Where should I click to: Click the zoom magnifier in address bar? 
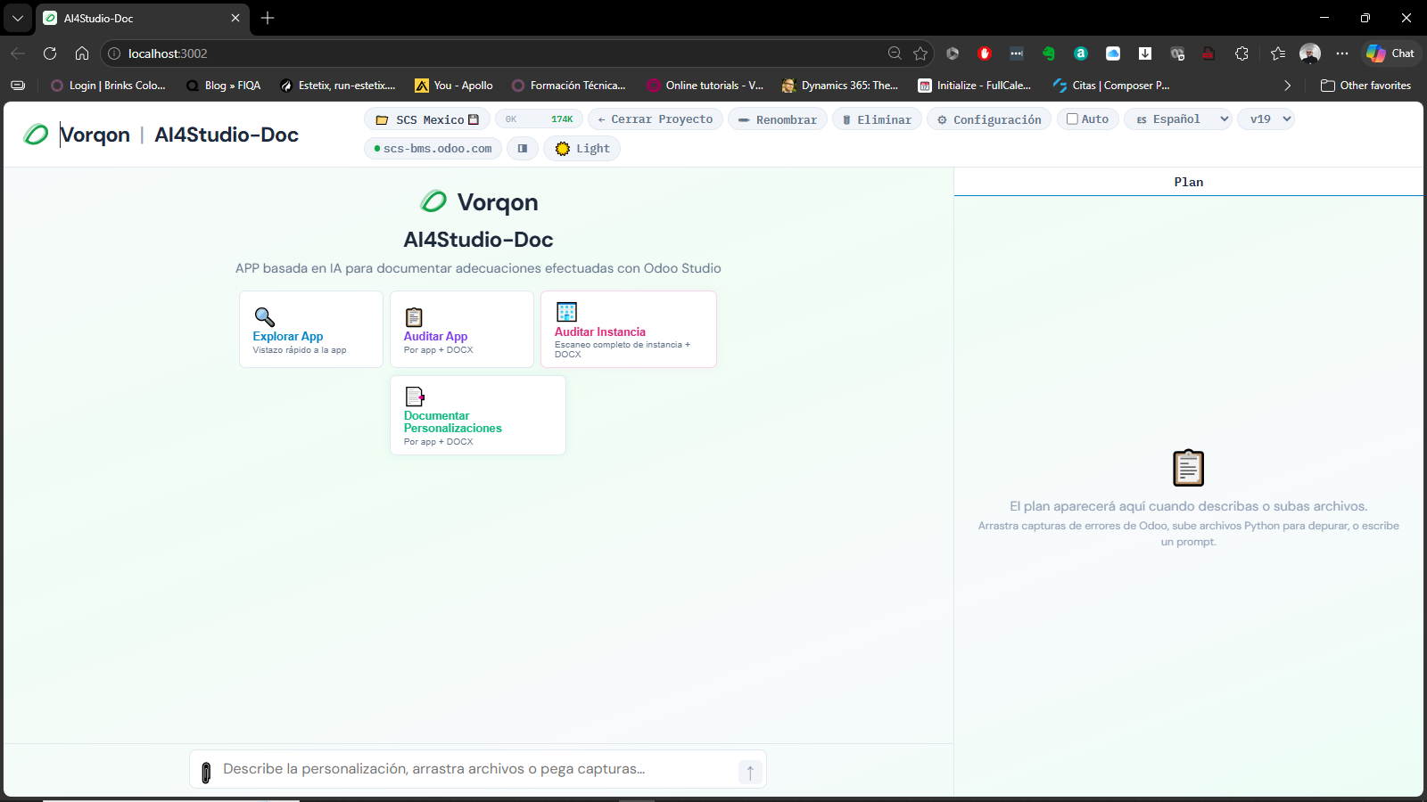pyautogui.click(x=895, y=53)
